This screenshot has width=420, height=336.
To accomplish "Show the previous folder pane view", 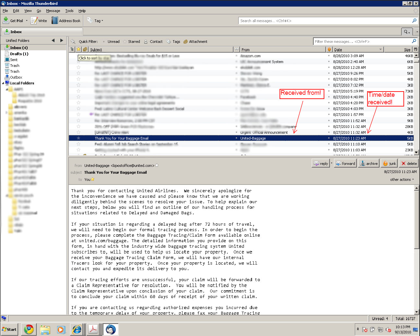I will tap(53, 40).
